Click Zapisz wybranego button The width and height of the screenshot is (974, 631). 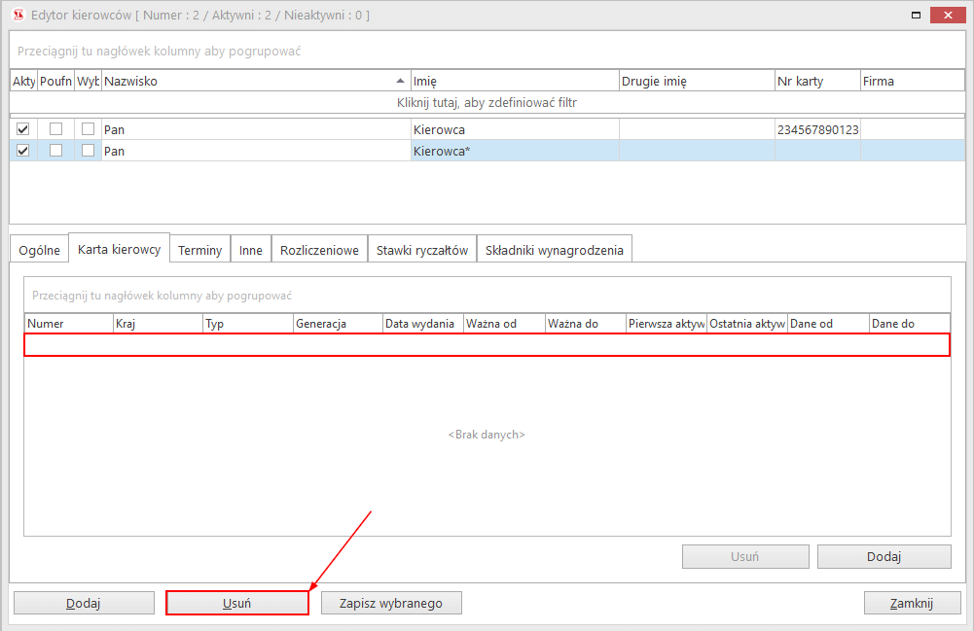[391, 603]
